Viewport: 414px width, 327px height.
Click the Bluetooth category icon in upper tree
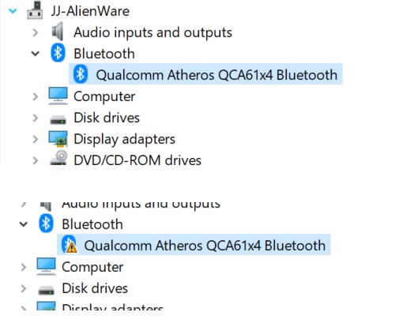tap(58, 53)
